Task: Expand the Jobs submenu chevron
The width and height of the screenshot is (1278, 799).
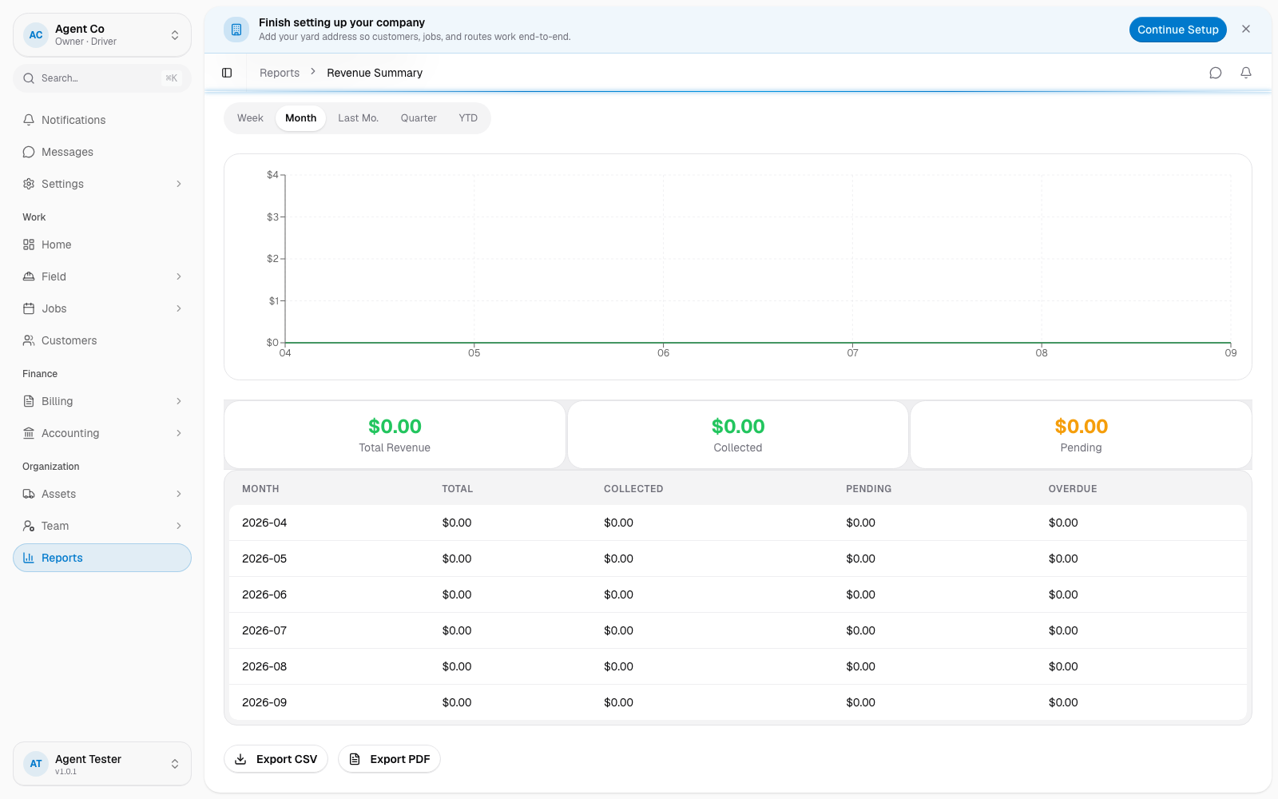Action: (x=179, y=308)
